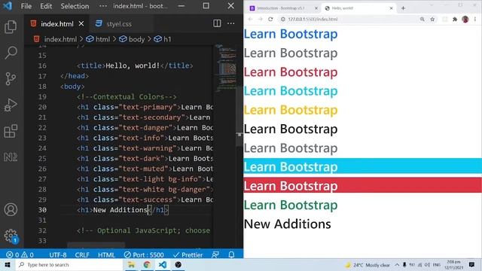Change UTF-8 file encoding
482x271 pixels.
point(58,254)
